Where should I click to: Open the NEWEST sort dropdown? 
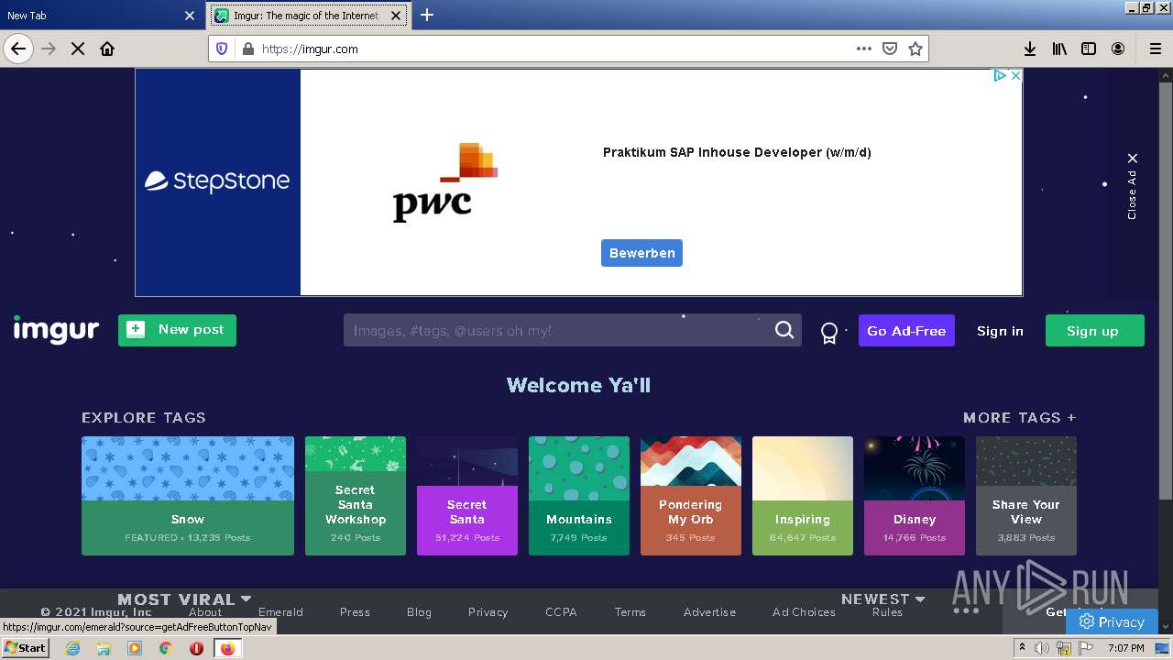point(883,599)
